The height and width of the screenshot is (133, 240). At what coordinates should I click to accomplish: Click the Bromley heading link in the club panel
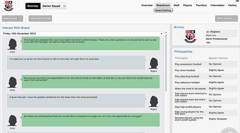(x=179, y=27)
